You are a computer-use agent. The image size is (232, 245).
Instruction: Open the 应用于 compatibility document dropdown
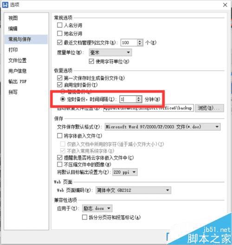(97, 208)
